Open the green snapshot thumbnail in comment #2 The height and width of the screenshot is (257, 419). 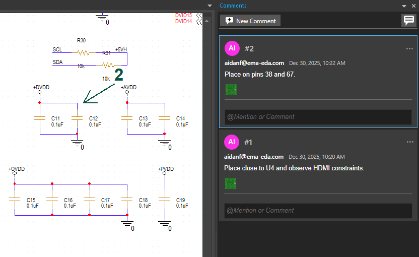pyautogui.click(x=231, y=90)
